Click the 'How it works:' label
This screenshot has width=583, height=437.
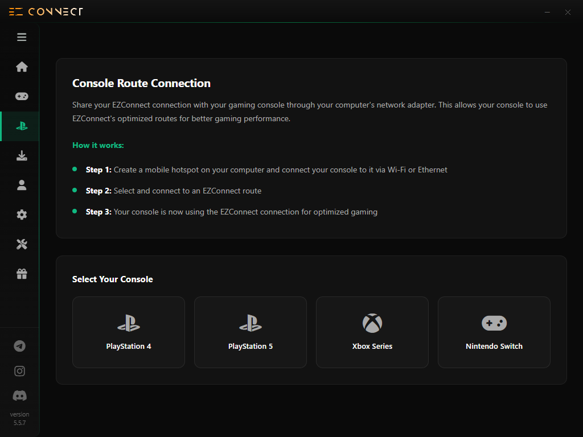click(98, 145)
